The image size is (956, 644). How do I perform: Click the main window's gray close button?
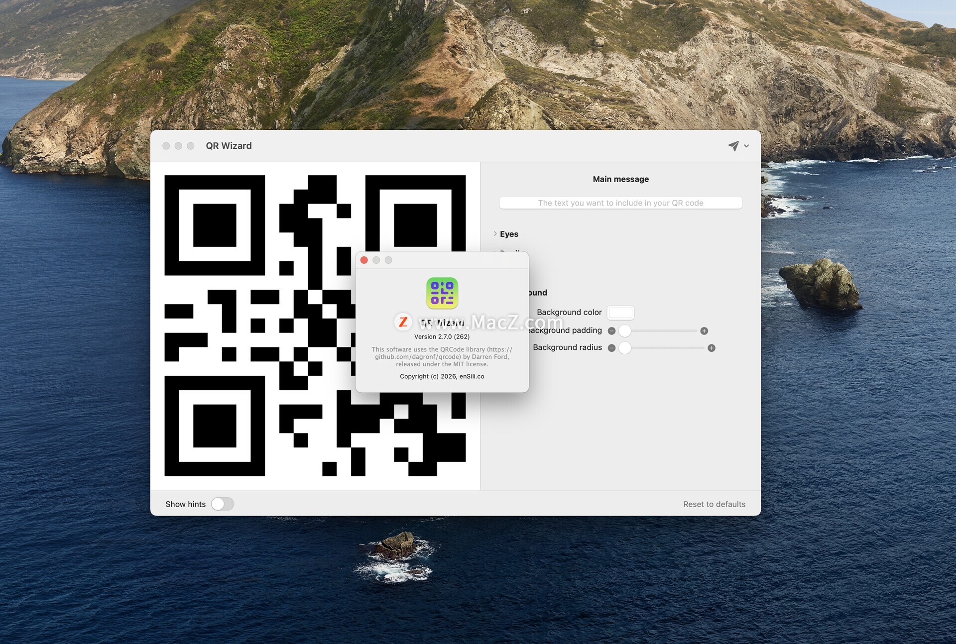tap(166, 146)
